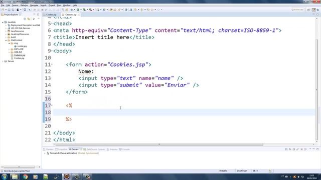Switch to the Markers tab

coord(48,149)
